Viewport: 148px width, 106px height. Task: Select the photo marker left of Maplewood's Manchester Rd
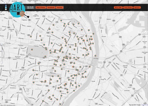(33, 70)
